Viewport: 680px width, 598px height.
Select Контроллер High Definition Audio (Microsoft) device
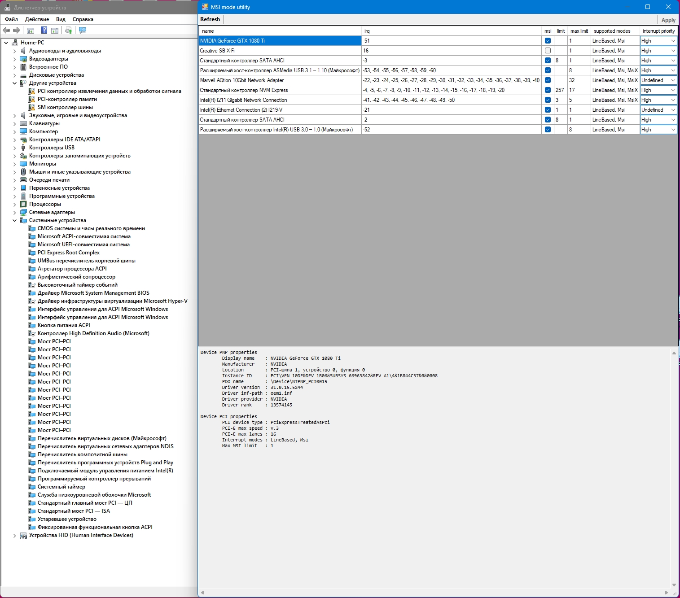tap(93, 333)
